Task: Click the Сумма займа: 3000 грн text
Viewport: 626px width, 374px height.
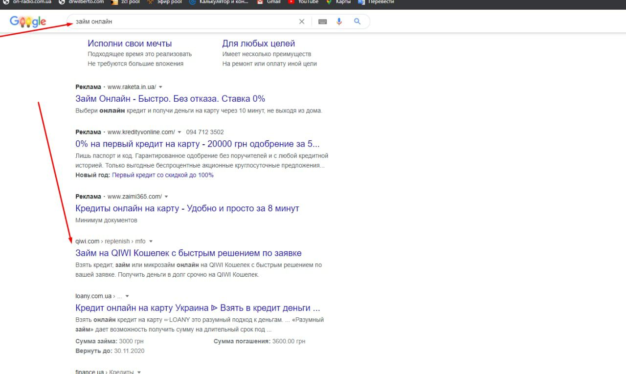Action: coord(110,341)
